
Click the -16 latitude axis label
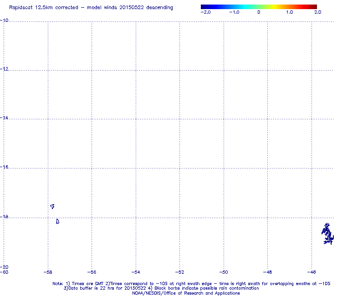(4, 167)
